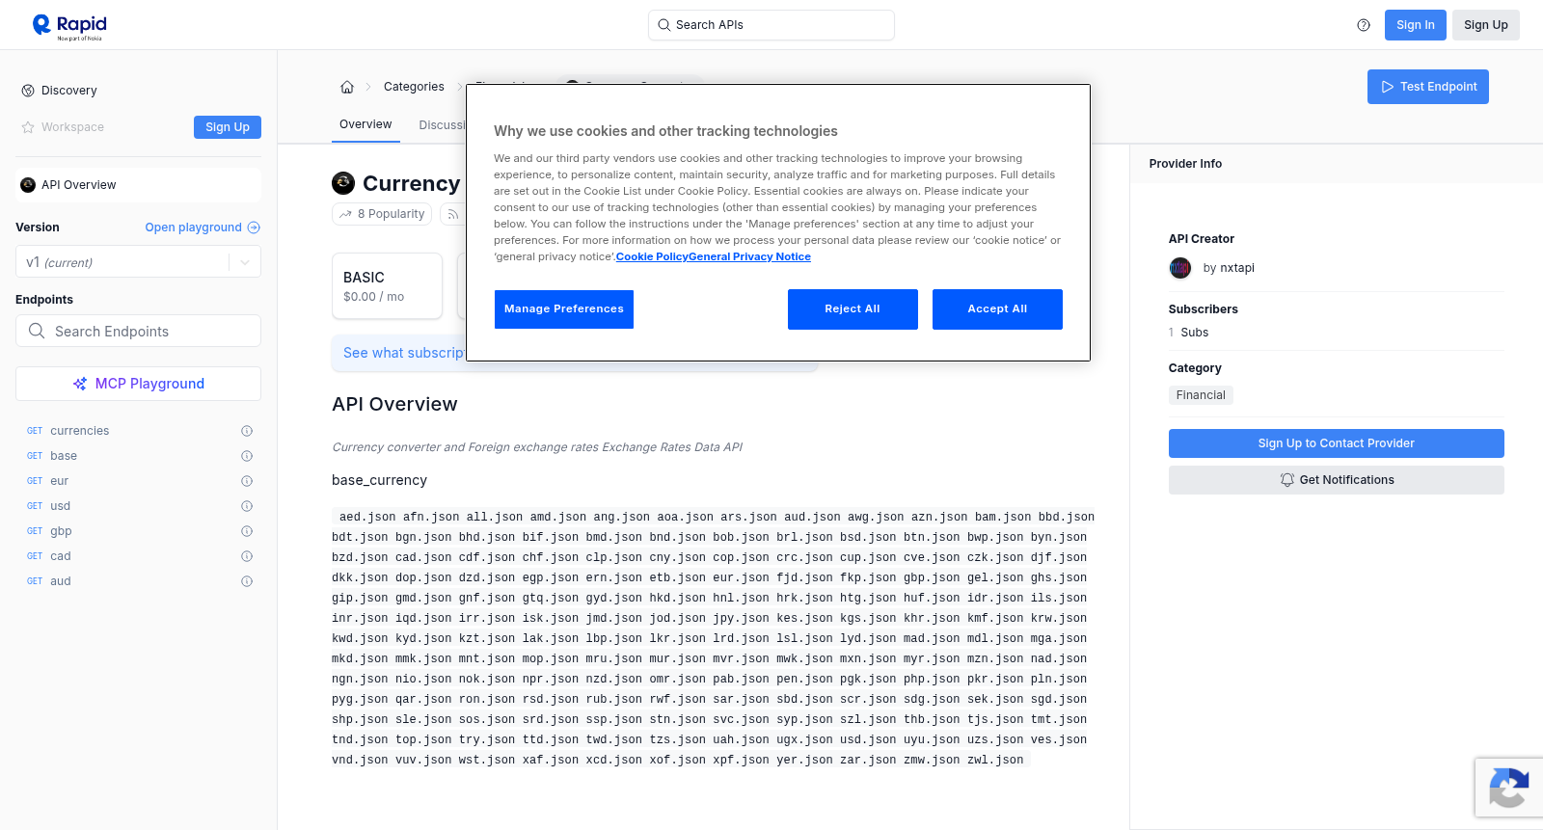Open info icon for aud endpoint
1543x830 pixels.
click(x=247, y=581)
